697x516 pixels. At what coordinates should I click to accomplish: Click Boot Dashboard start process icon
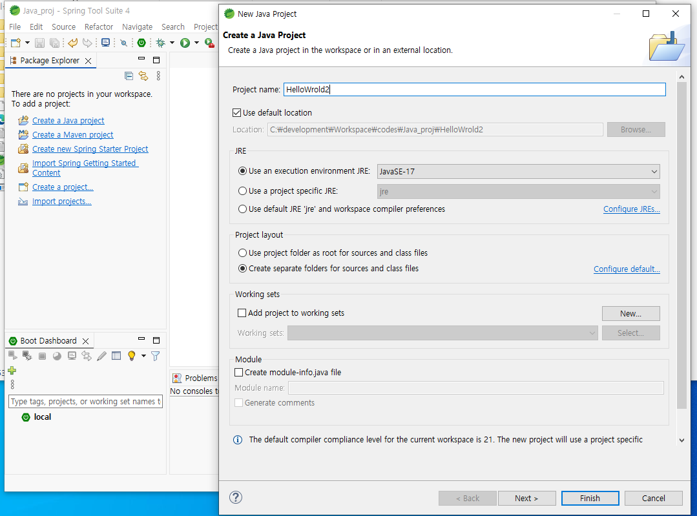click(13, 355)
